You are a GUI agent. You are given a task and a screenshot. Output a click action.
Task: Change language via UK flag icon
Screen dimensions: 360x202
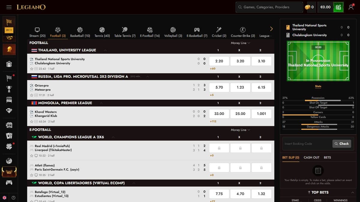coord(4,198)
